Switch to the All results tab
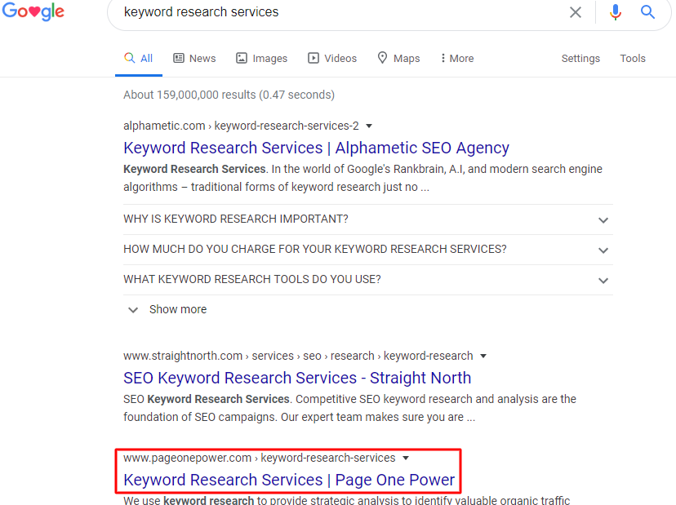 (x=139, y=58)
